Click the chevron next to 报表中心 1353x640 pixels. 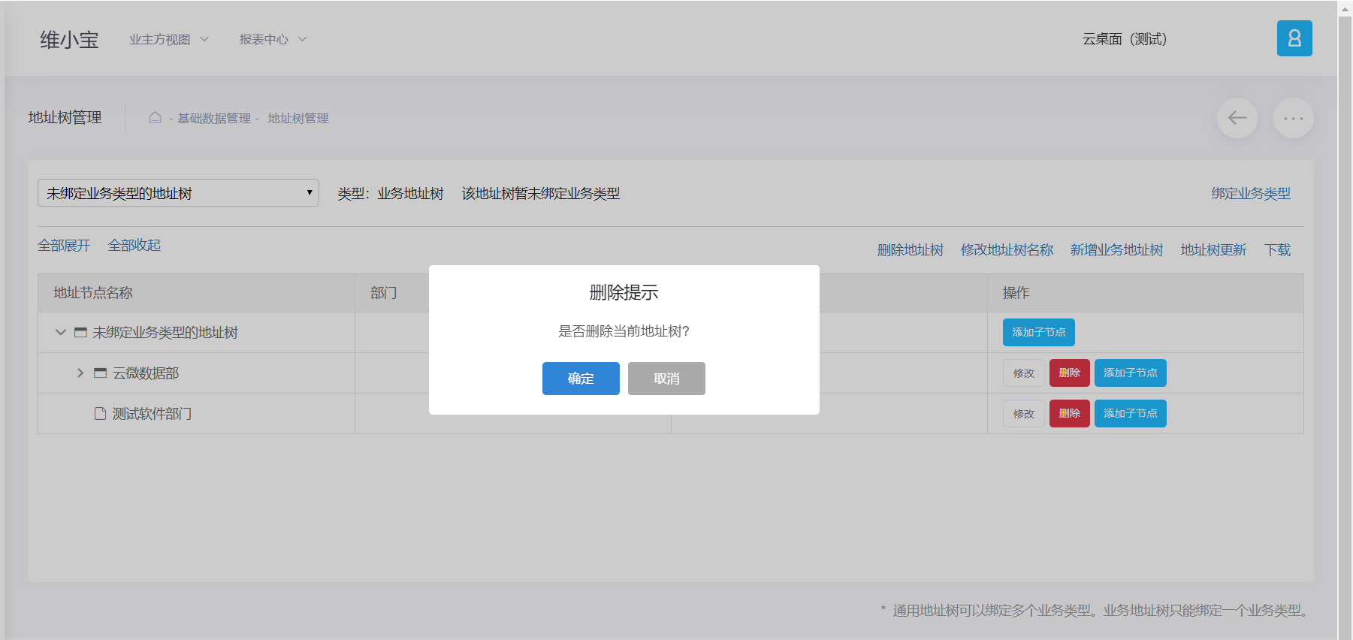click(x=302, y=39)
